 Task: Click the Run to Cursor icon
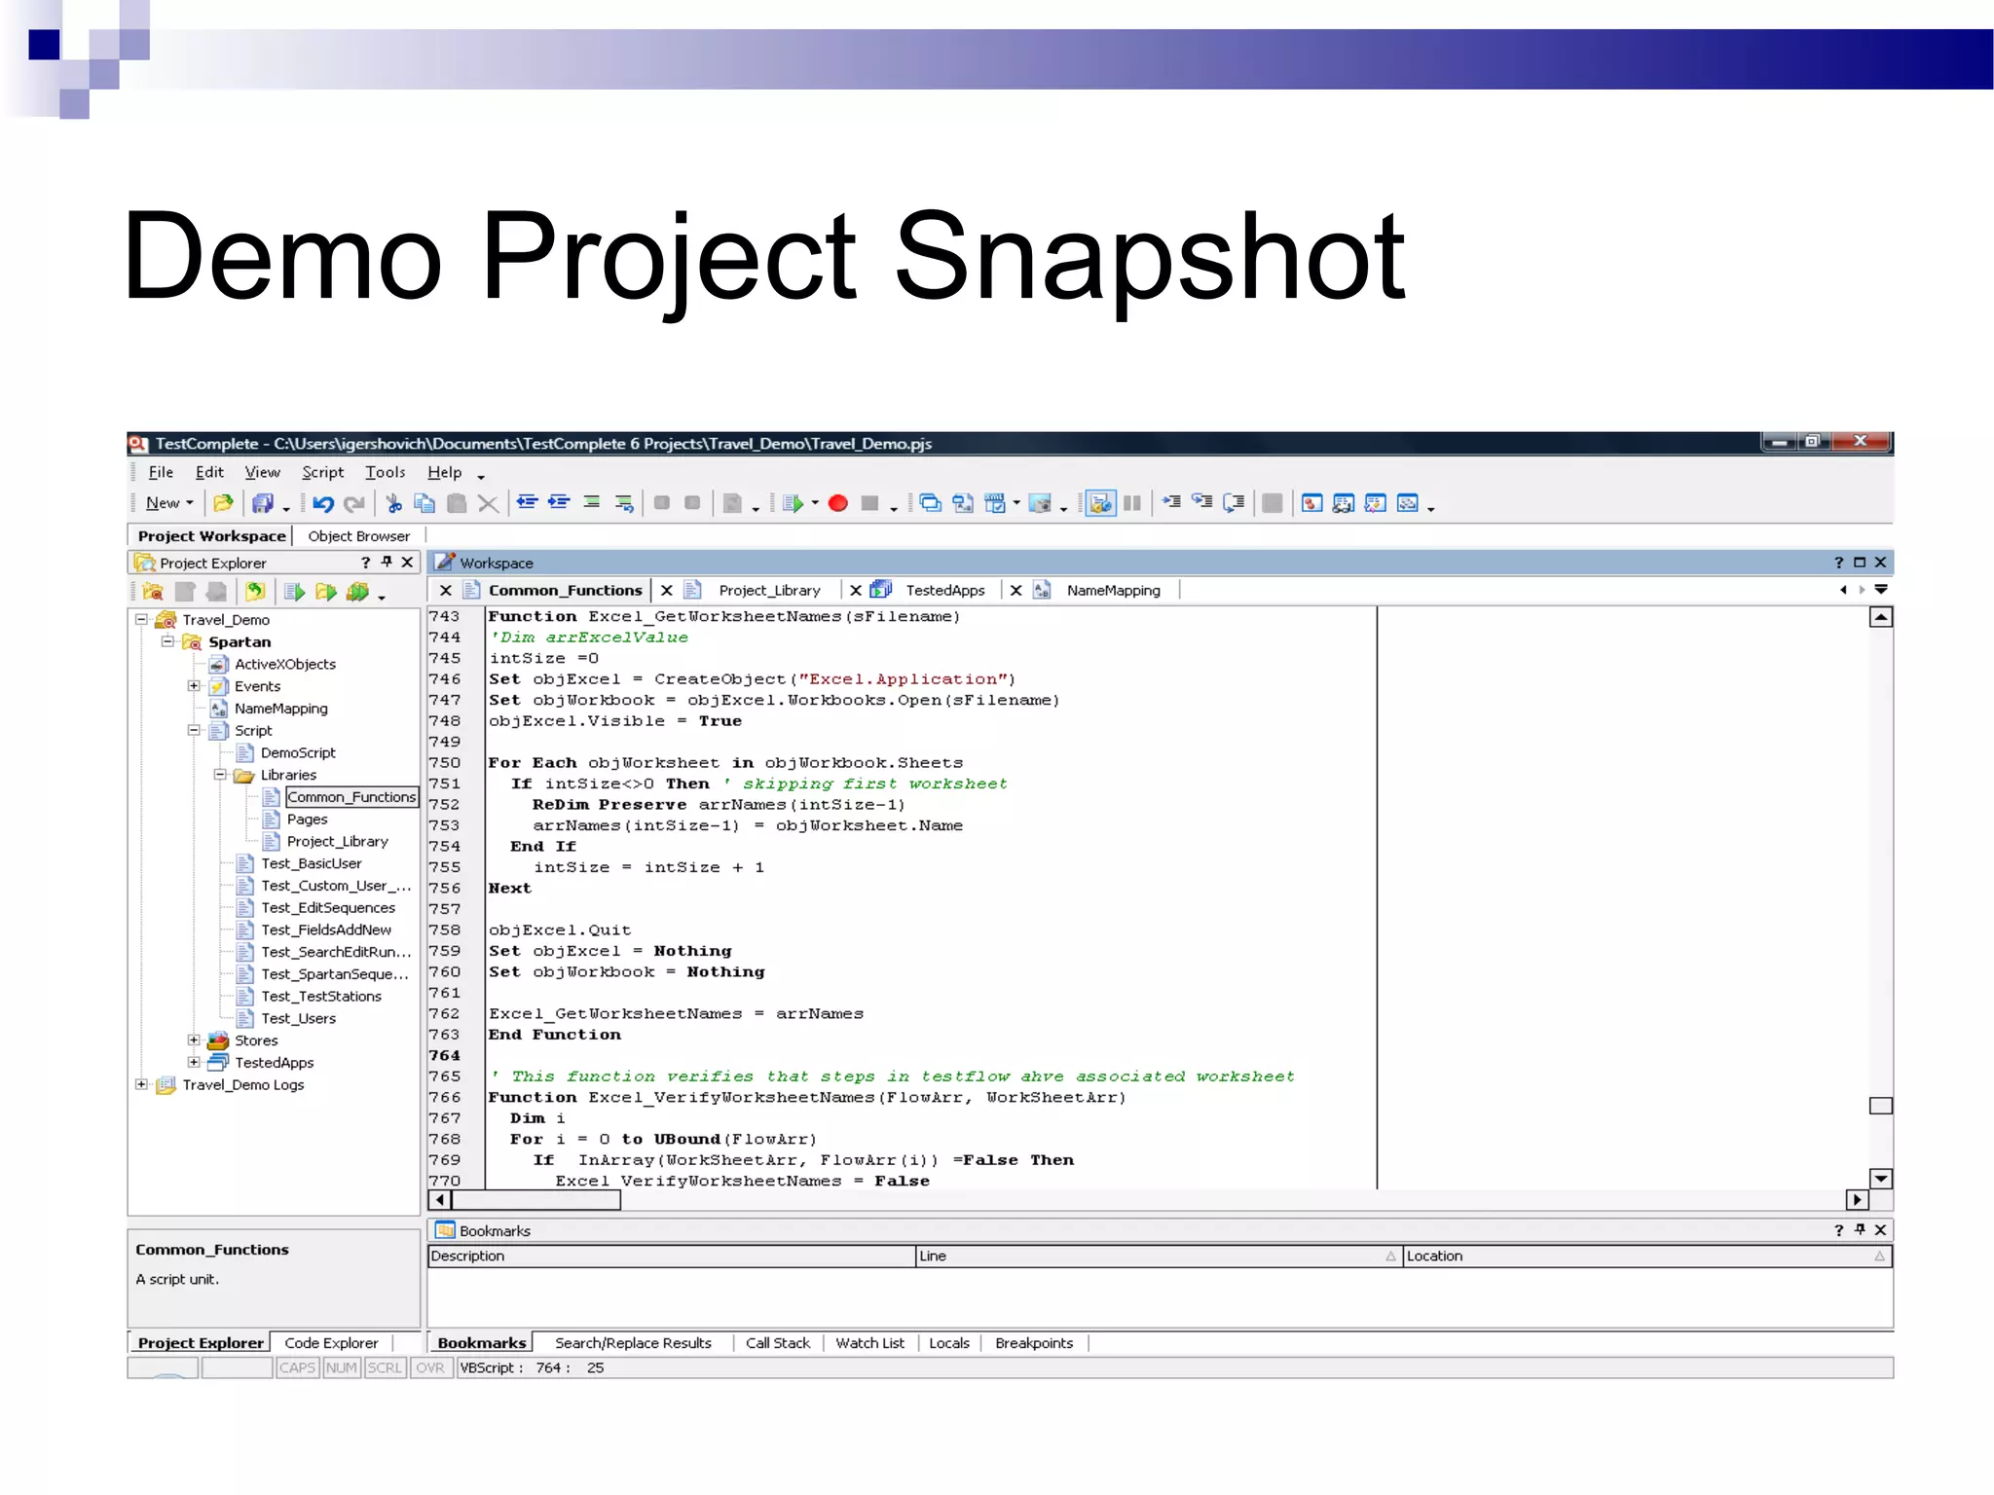point(1234,502)
